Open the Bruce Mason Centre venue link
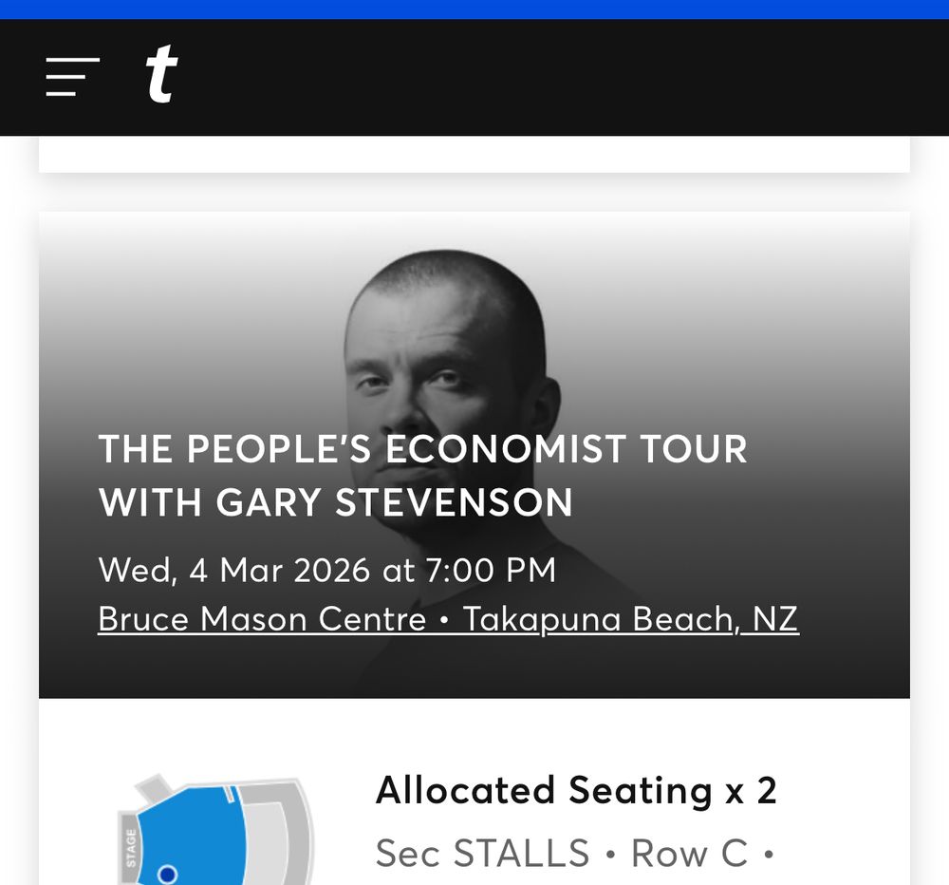The image size is (949, 885). [x=262, y=620]
